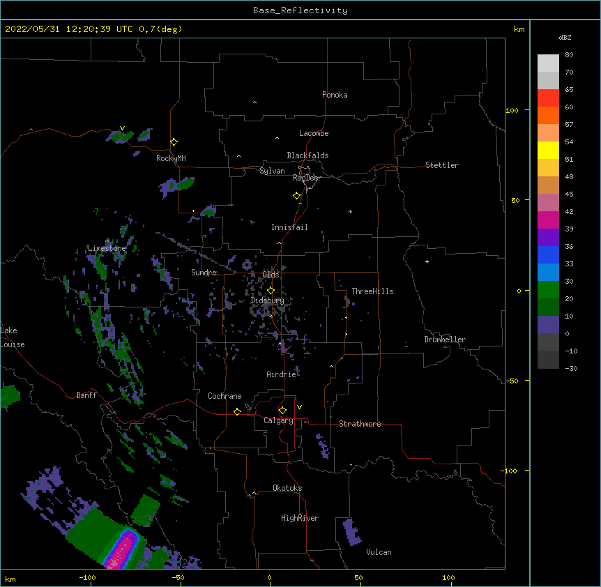This screenshot has height=587, width=601.
Task: Click the Vulcan label text
Action: point(379,552)
